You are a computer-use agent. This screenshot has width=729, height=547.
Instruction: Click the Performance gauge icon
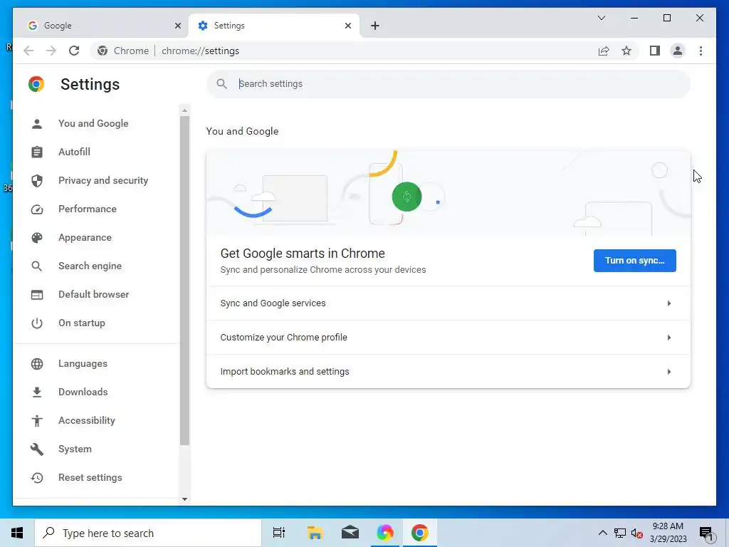click(x=37, y=209)
